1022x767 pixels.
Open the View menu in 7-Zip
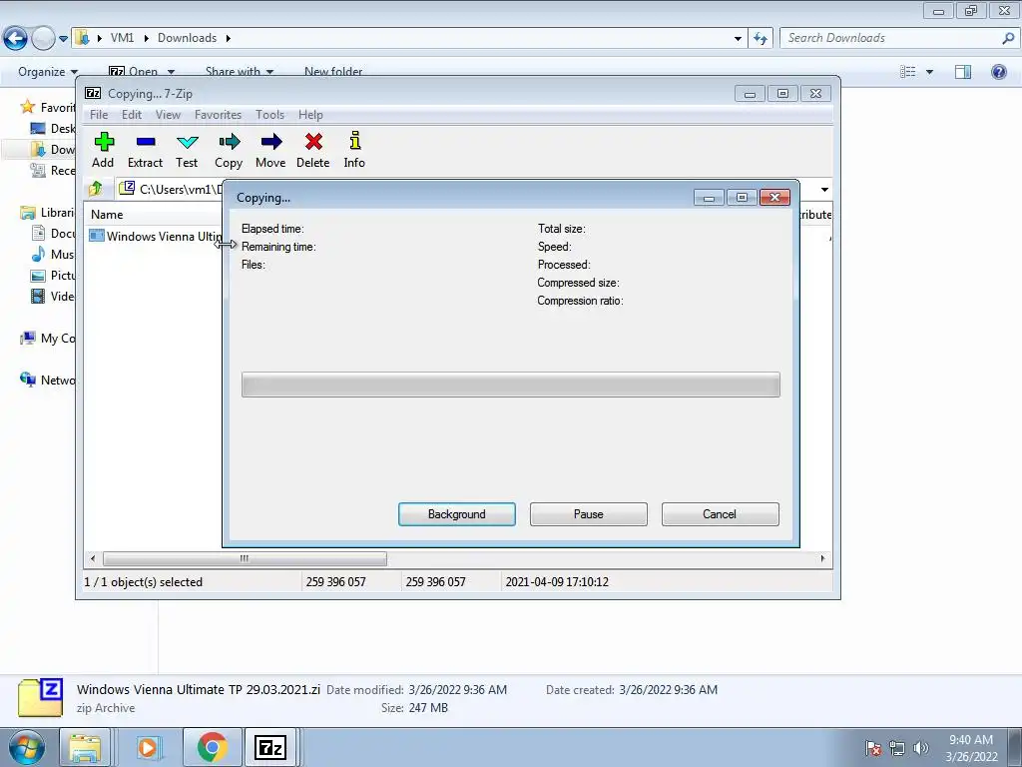168,115
